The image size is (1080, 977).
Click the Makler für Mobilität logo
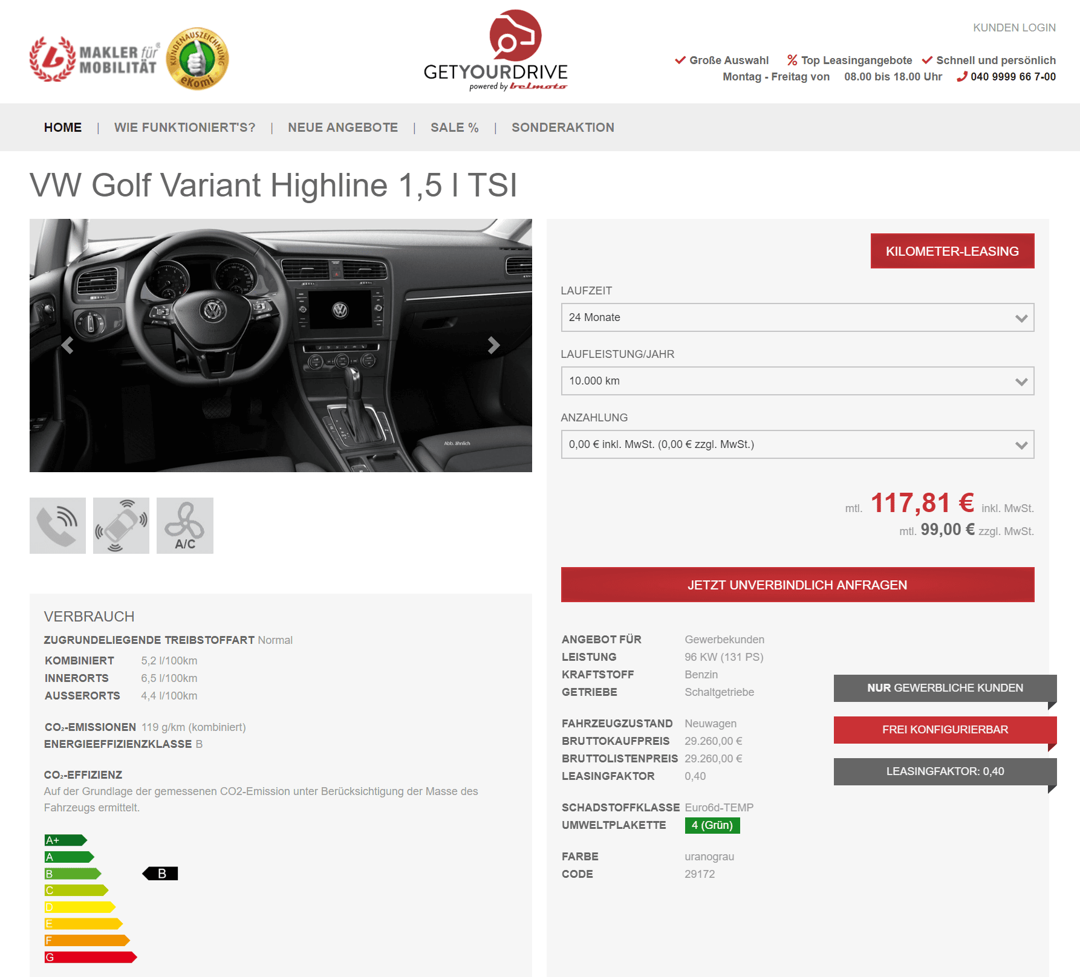(x=96, y=59)
